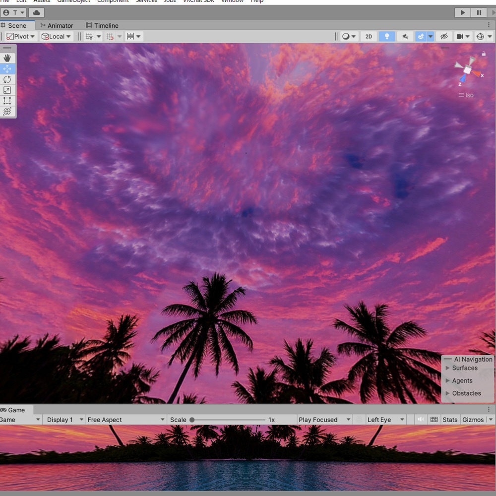Disable scene lighting toggle
The height and width of the screenshot is (496, 496).
[387, 36]
